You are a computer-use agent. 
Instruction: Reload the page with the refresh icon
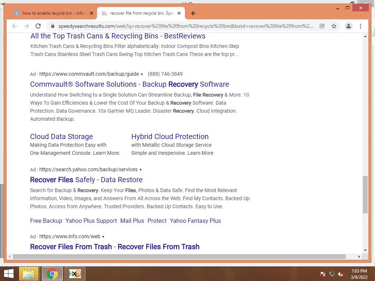tap(38, 26)
